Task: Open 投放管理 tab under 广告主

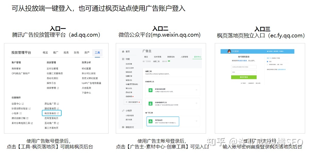Action: click(158, 57)
